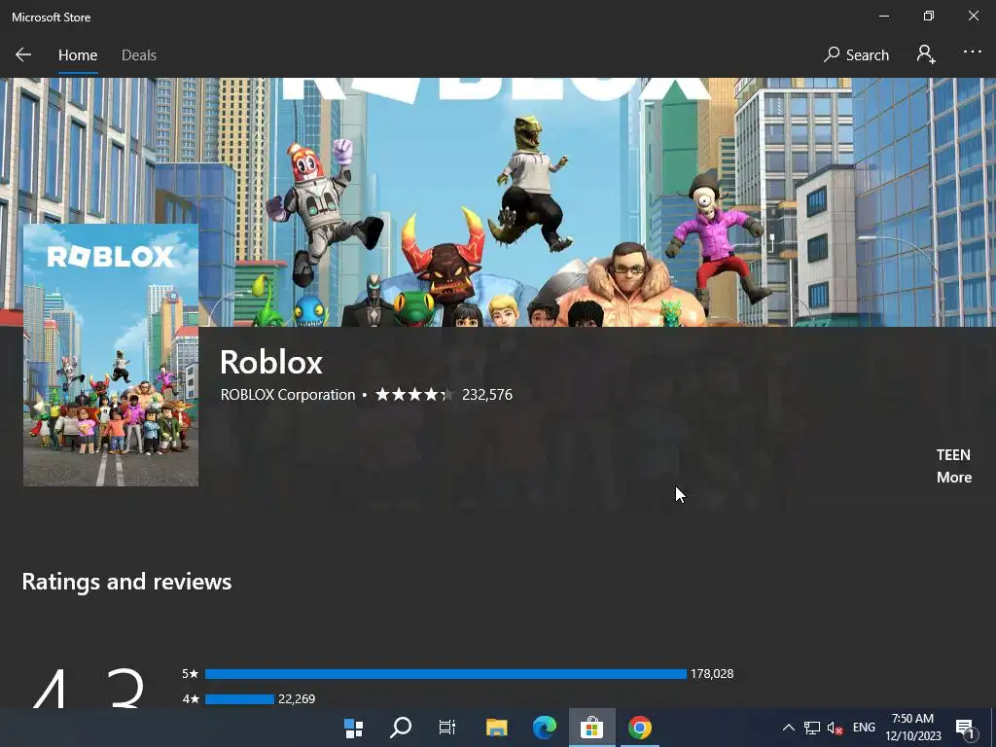
Task: Click the Roblox cover art thumbnail
Action: 111,354
